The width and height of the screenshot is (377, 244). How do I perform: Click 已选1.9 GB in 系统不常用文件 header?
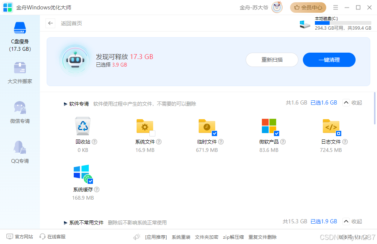coord(324,221)
